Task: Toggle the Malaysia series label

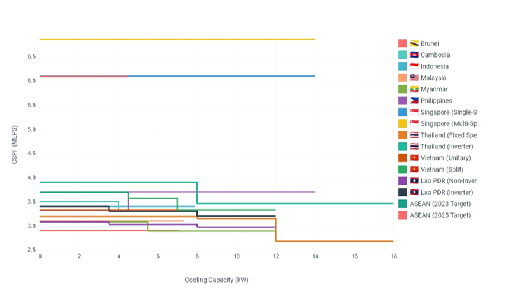Action: 433,78
